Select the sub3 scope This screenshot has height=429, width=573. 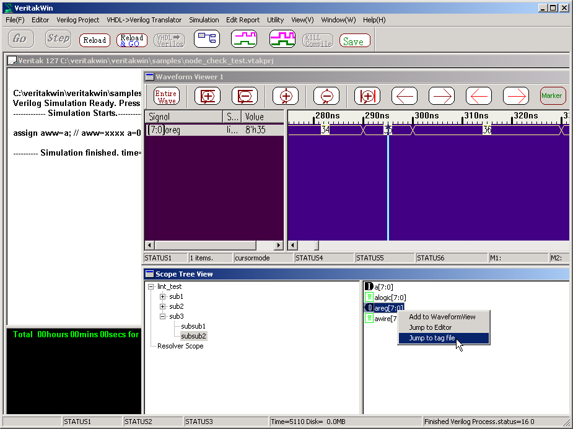pos(176,316)
